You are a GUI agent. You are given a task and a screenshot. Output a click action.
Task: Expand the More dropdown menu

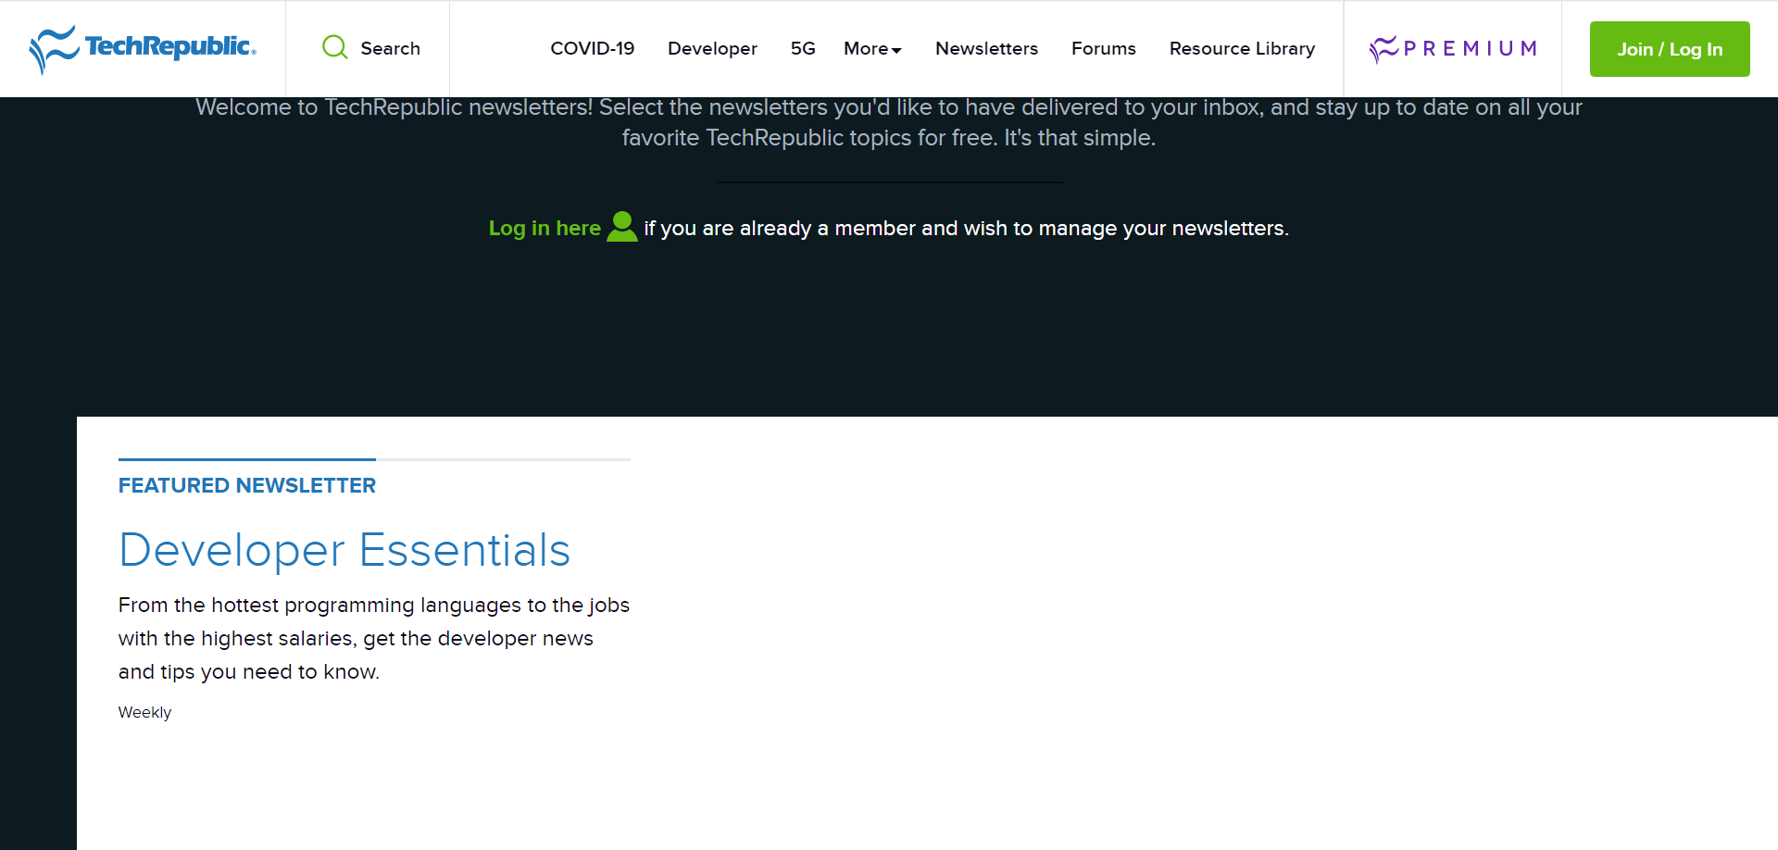[872, 48]
